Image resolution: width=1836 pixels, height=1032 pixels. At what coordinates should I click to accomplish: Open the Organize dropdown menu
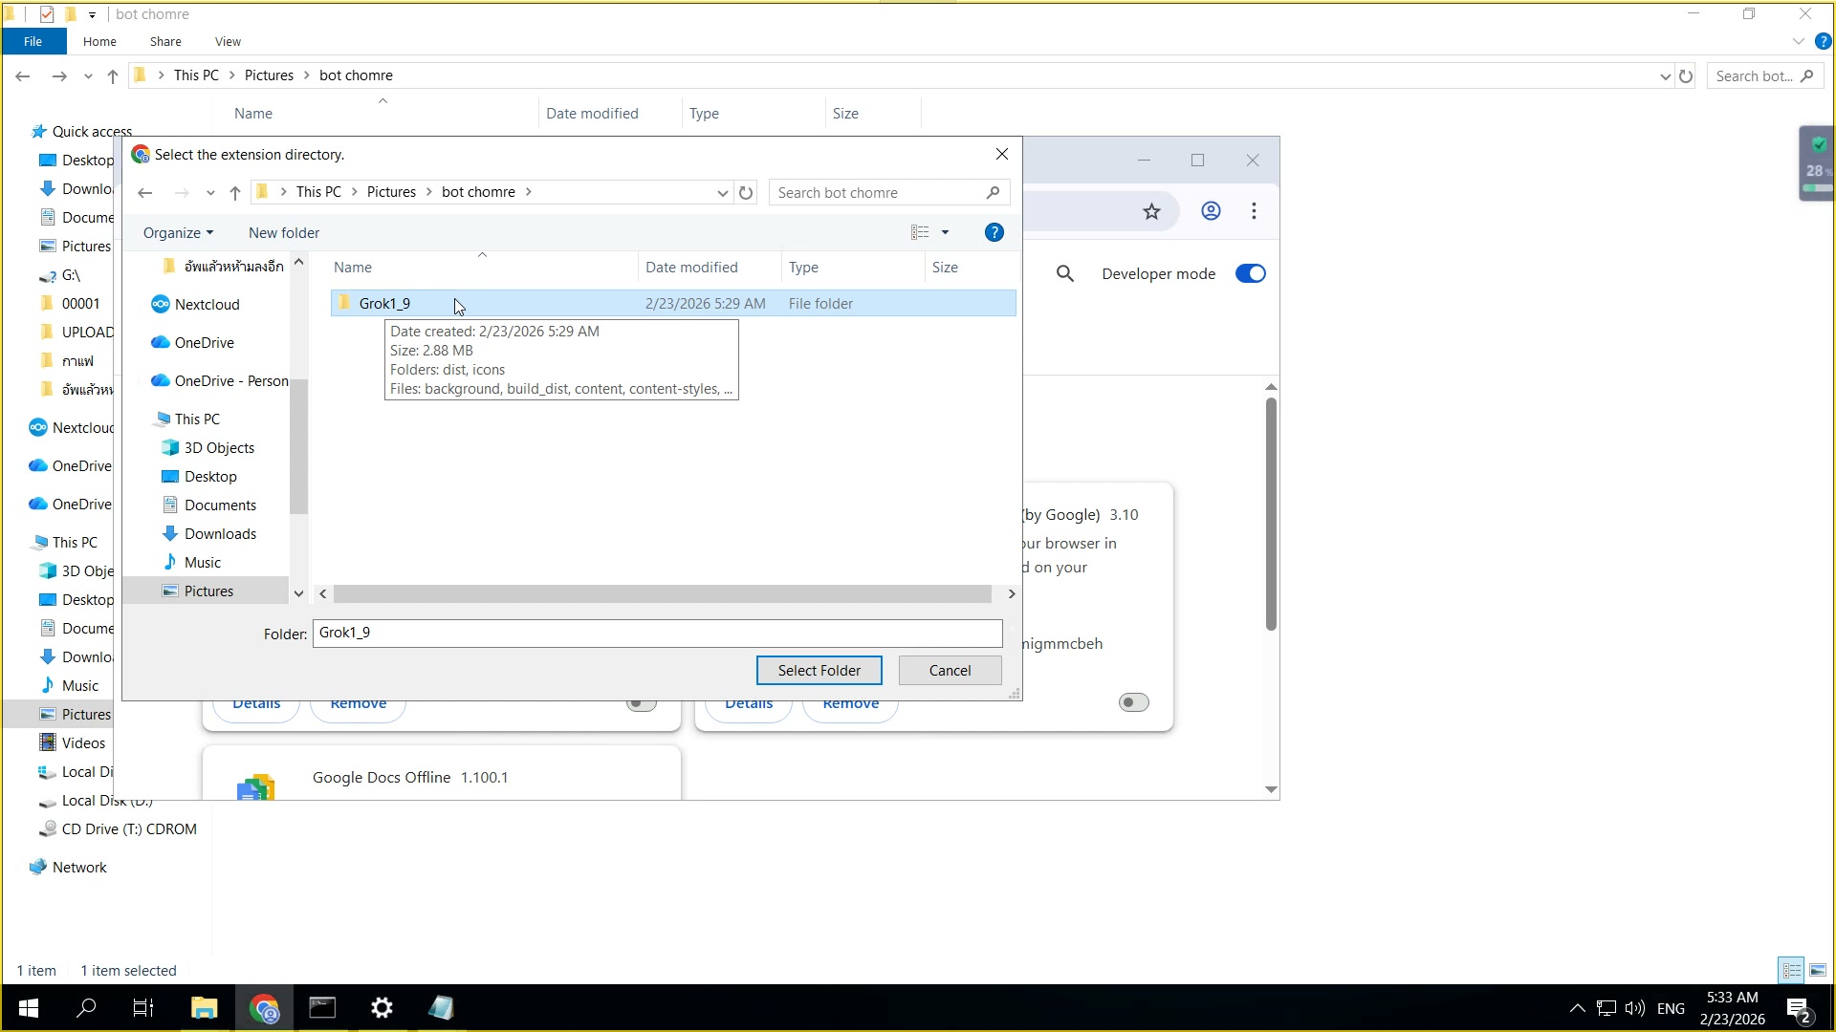178,233
